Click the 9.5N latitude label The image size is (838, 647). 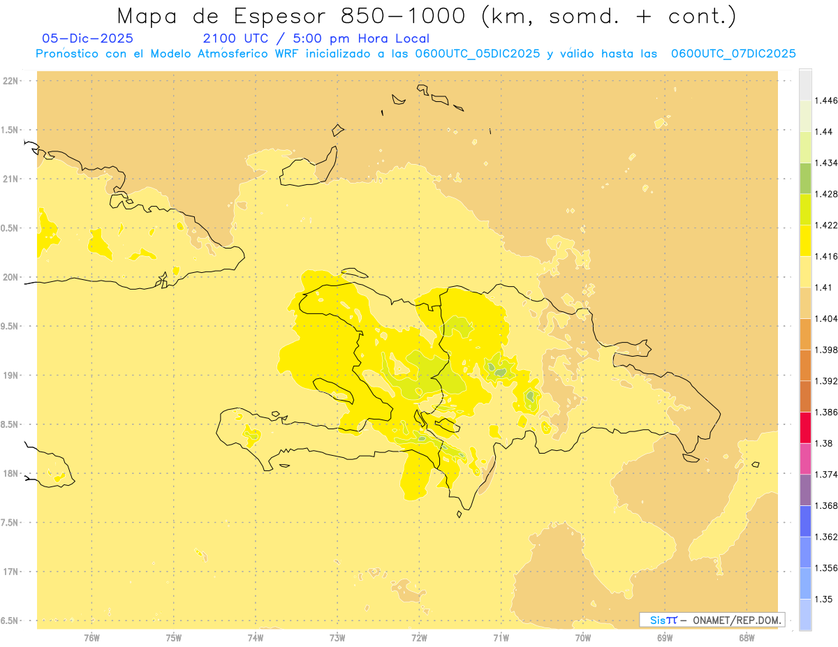10,327
